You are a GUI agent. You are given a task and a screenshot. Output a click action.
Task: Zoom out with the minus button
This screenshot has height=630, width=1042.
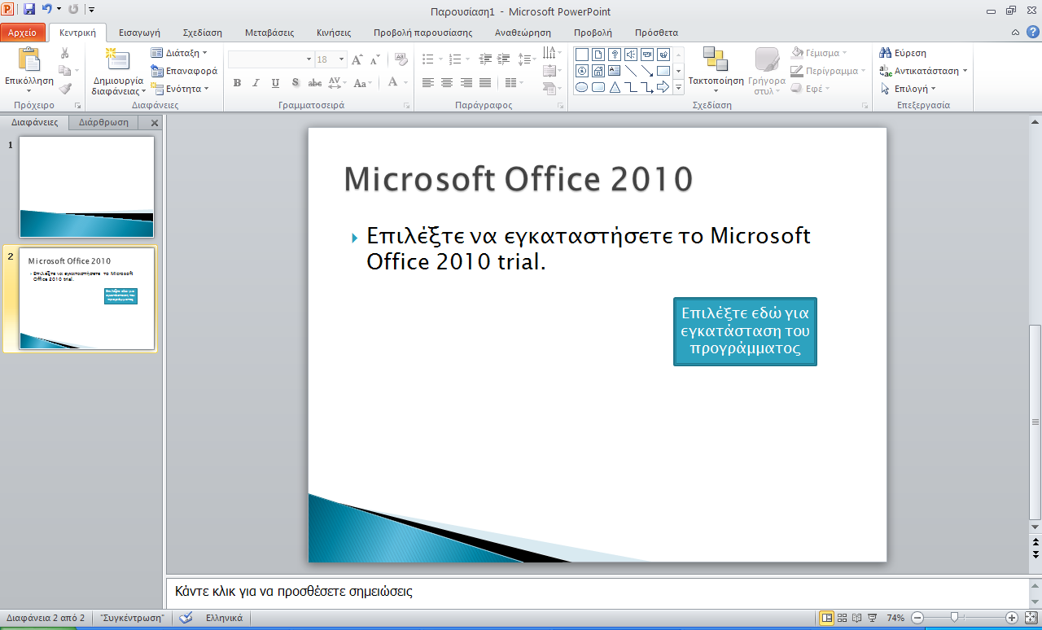pyautogui.click(x=917, y=618)
